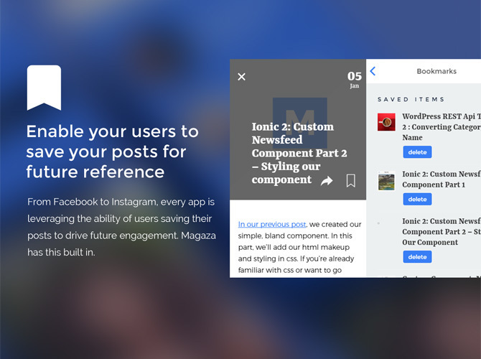
Task: Open the Component Part 1 thumbnail
Action: tap(386, 180)
